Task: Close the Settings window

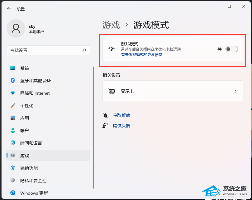Action: [244, 6]
